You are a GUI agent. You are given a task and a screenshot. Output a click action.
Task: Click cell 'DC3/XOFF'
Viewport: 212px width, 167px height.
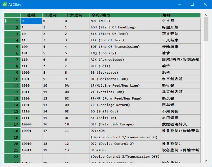coord(125,150)
